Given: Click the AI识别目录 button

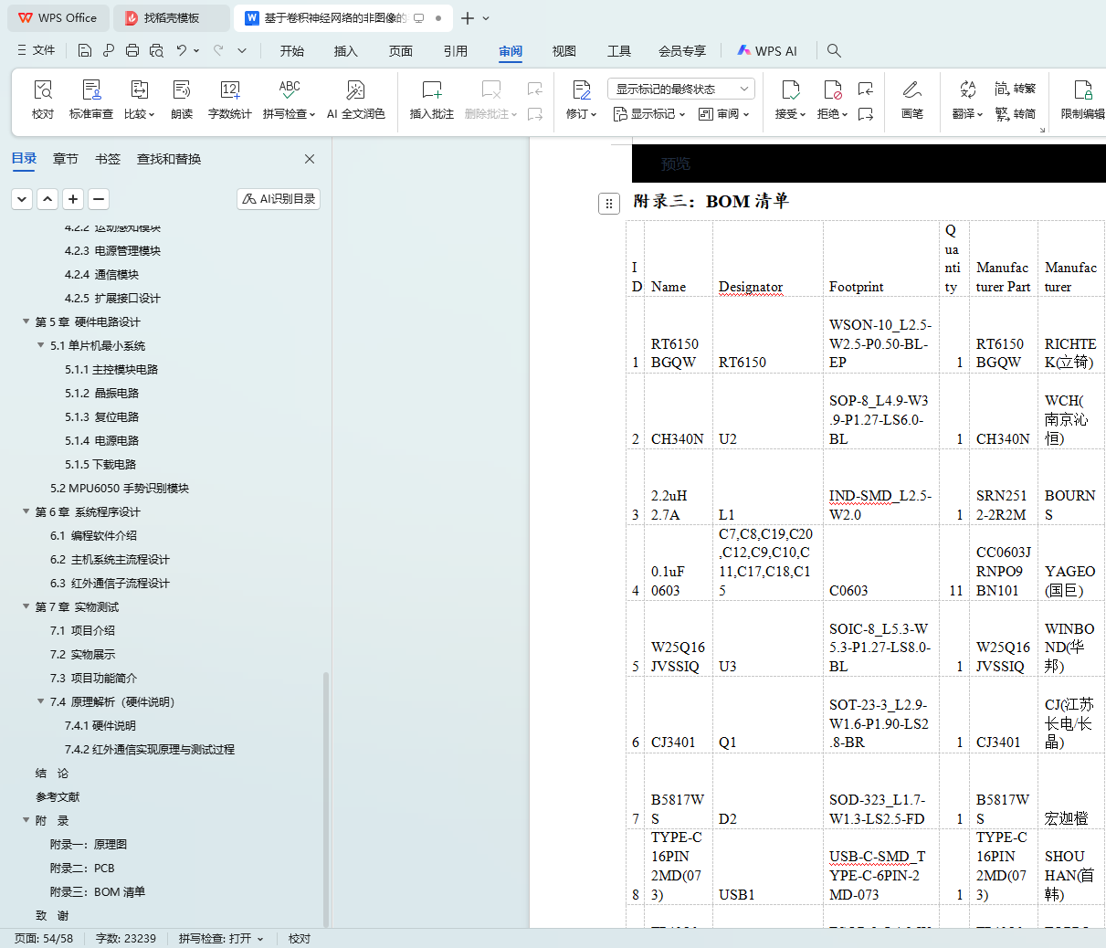Looking at the screenshot, I should pos(279,199).
